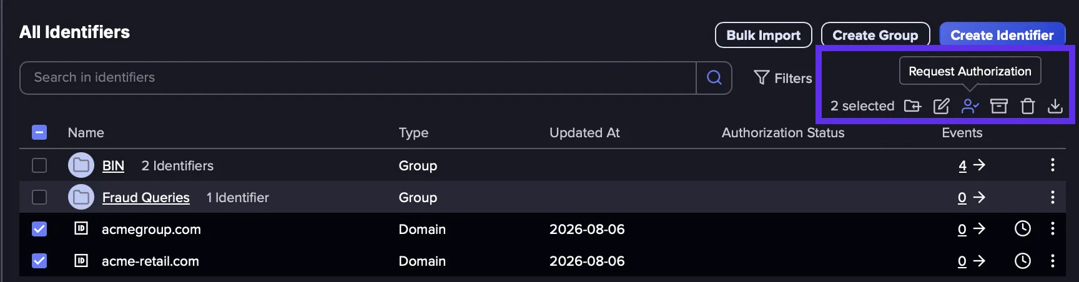Download selected identifiers
This screenshot has width=1079, height=282.
[x=1055, y=106]
